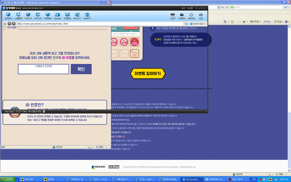
Task: Select the 자유형캡처 freeform capture tool
Action: tap(48, 16)
